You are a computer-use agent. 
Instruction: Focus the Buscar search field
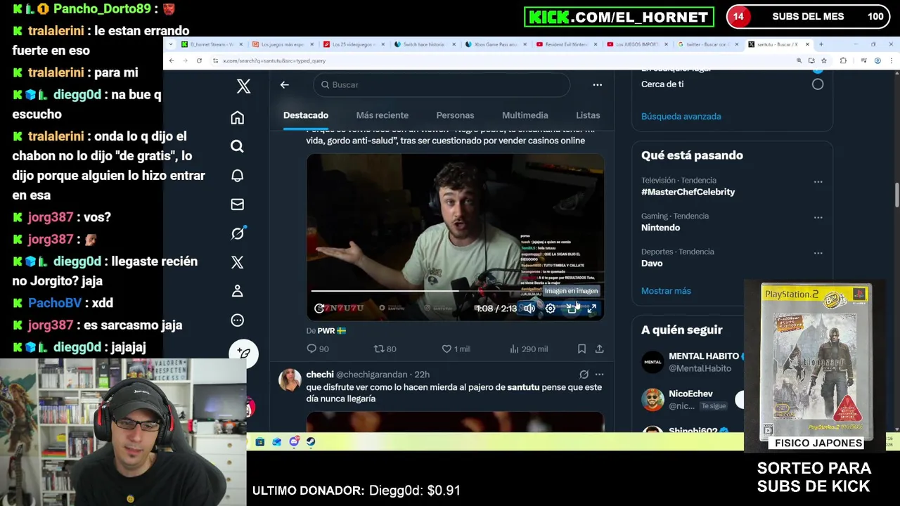(442, 85)
